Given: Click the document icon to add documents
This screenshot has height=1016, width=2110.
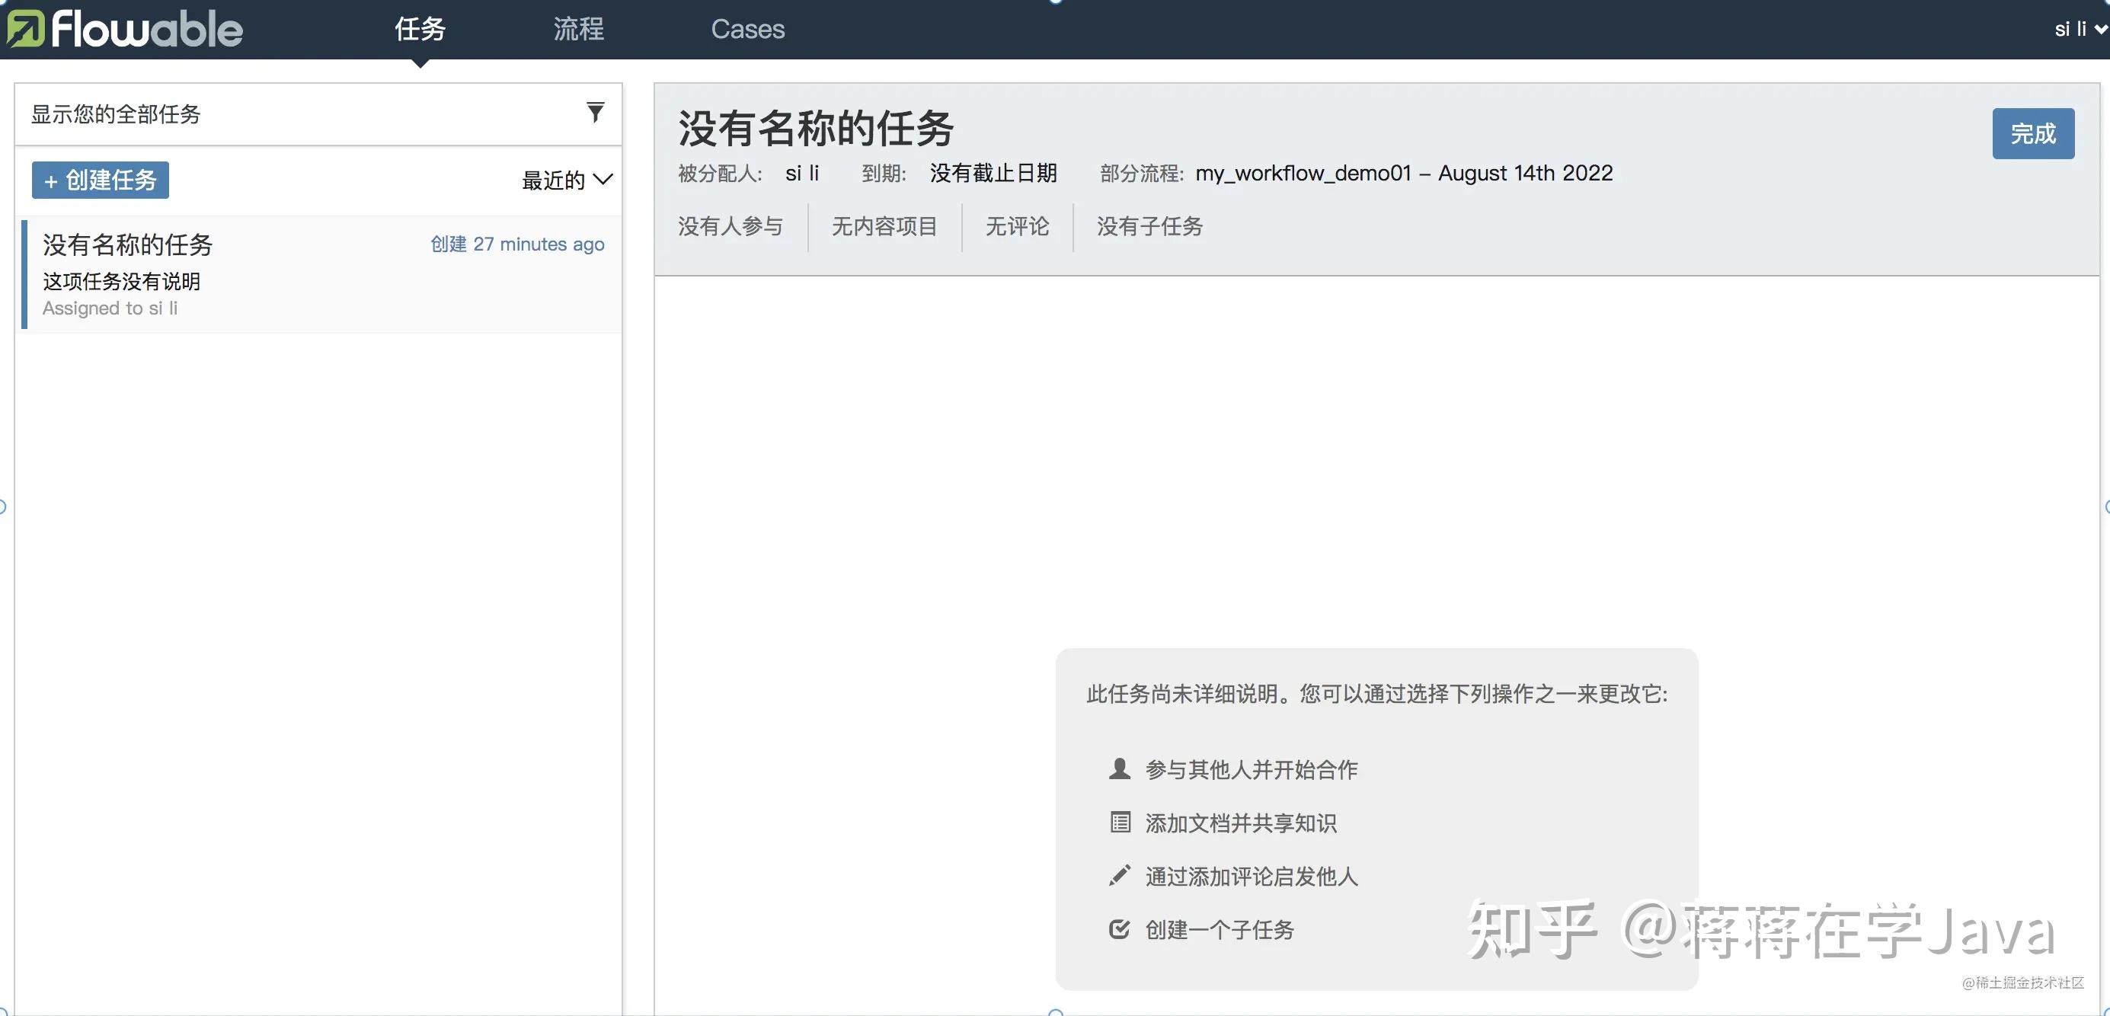Looking at the screenshot, I should (1119, 822).
